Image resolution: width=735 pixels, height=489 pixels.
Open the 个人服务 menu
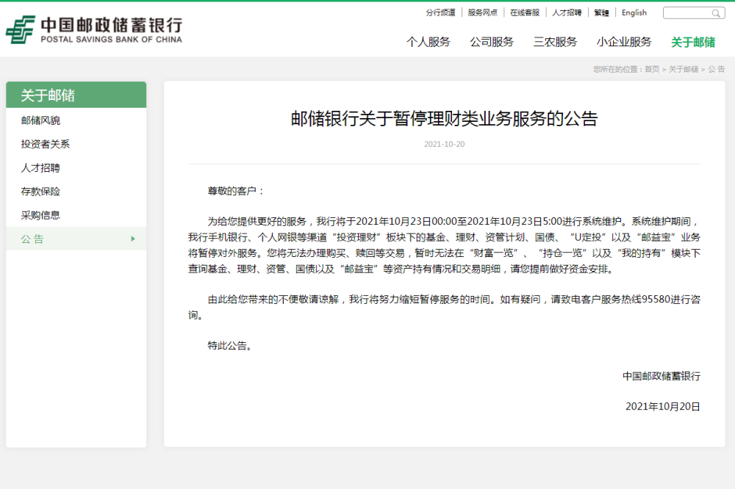pos(428,42)
